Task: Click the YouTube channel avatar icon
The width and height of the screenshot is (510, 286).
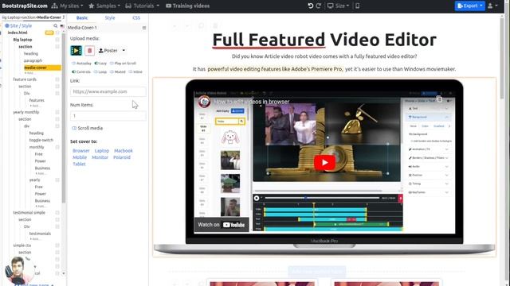Action: click(204, 102)
